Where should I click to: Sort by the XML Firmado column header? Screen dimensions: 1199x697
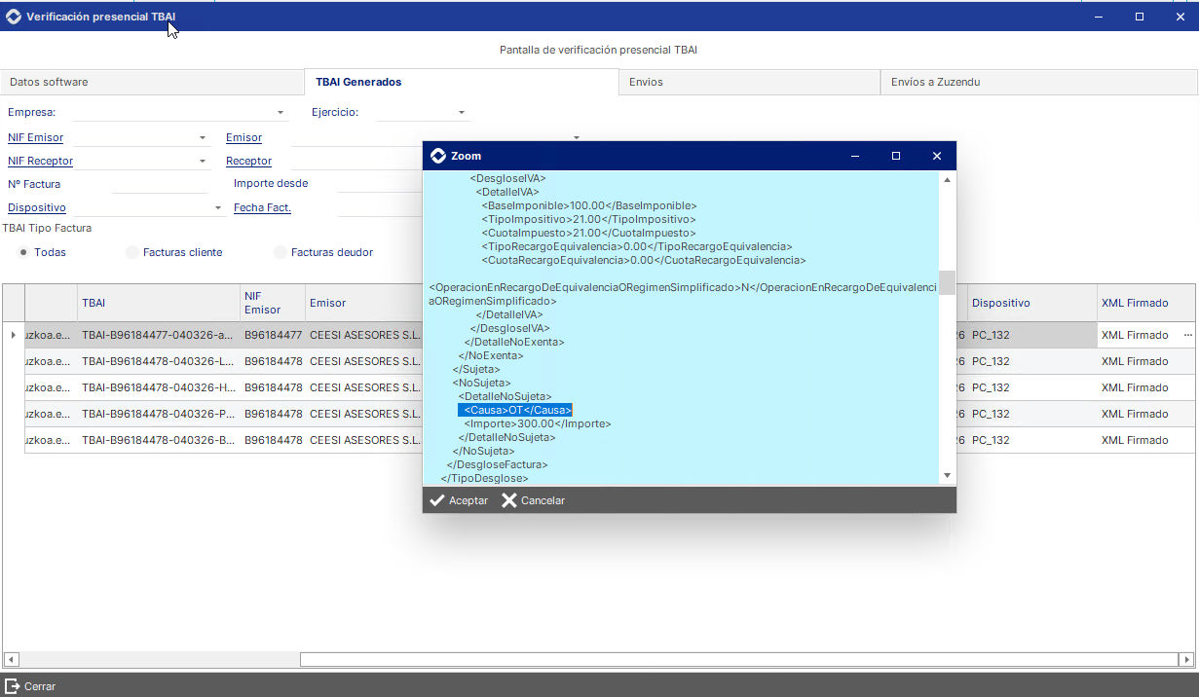click(x=1147, y=303)
